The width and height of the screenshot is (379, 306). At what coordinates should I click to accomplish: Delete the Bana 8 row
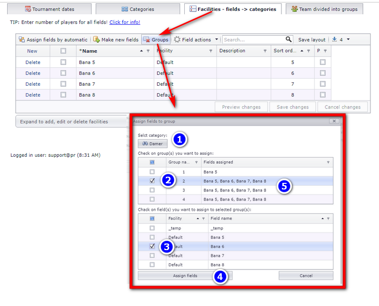click(x=33, y=95)
